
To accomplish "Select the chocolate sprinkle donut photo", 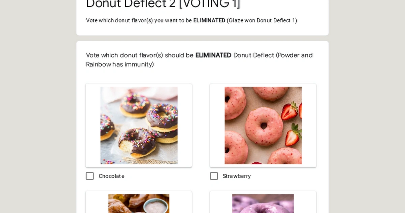I will pos(139,125).
